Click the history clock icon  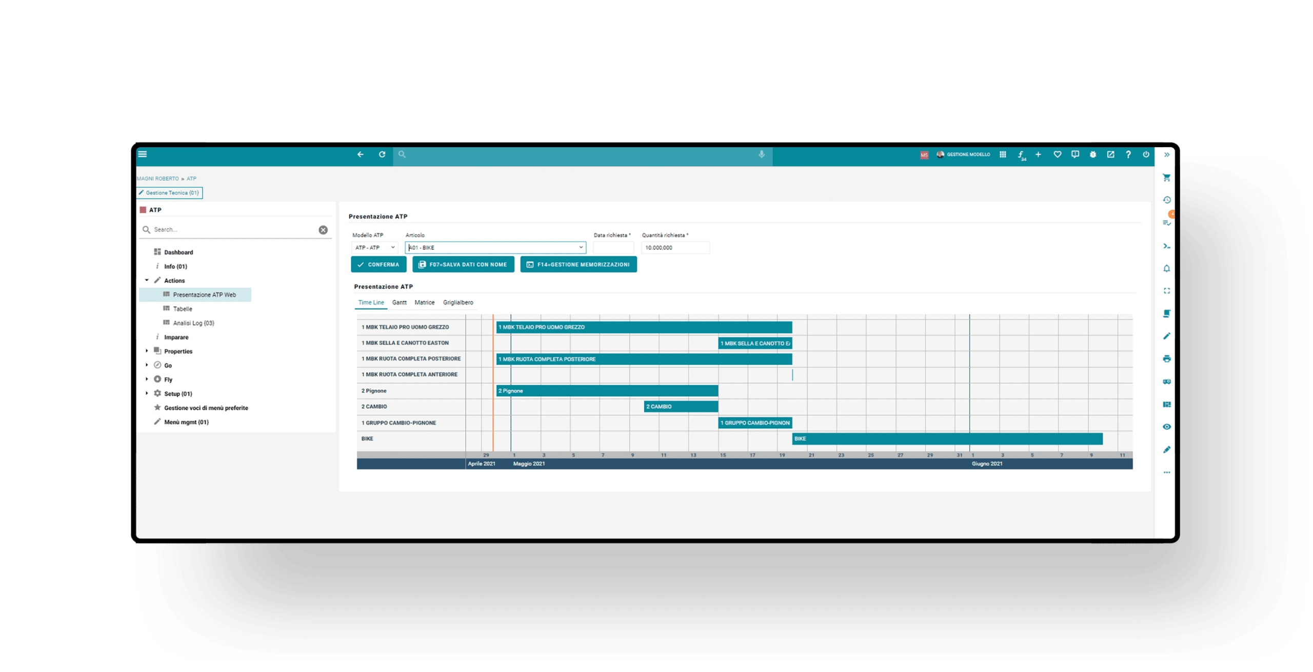(1166, 200)
